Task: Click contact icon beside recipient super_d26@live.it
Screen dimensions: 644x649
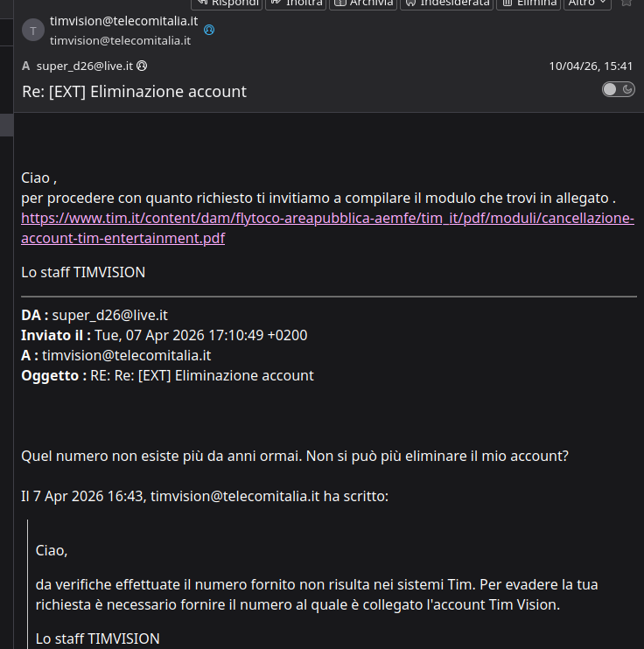Action: [x=142, y=66]
